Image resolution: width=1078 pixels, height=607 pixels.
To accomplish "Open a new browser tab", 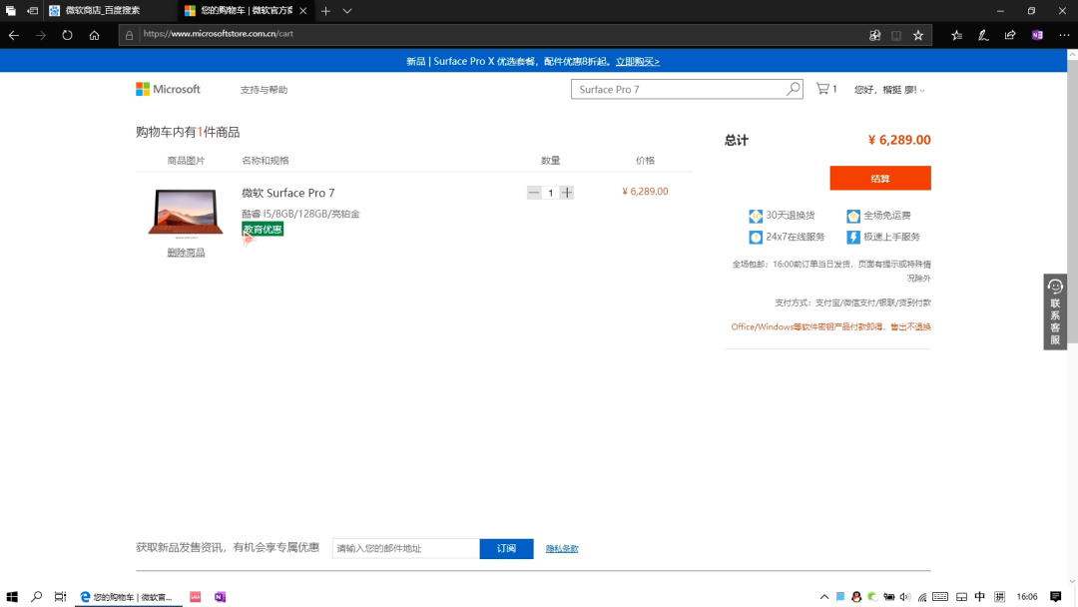I will pyautogui.click(x=325, y=11).
